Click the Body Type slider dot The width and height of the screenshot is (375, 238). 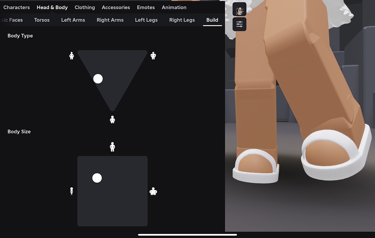pos(98,78)
